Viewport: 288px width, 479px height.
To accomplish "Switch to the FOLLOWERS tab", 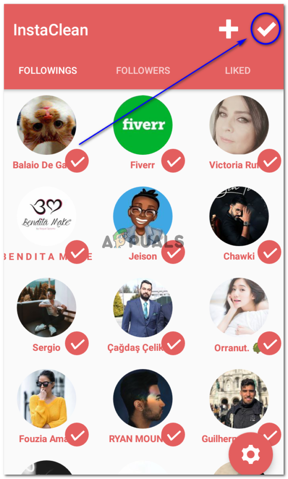I will [x=143, y=71].
